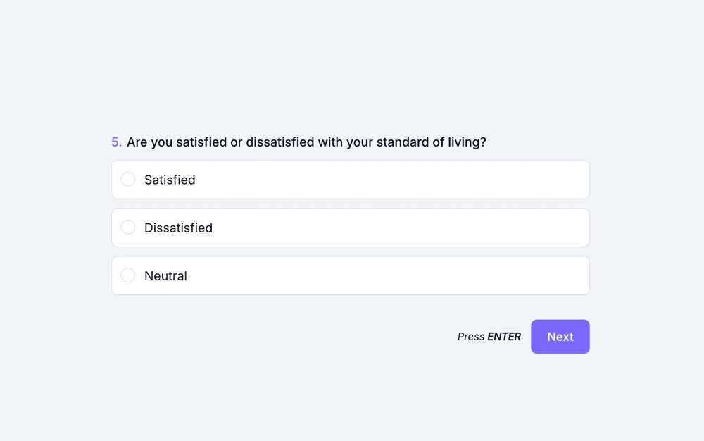The width and height of the screenshot is (704, 441).
Task: Choose the Satisfied answer option card
Action: coord(350,179)
